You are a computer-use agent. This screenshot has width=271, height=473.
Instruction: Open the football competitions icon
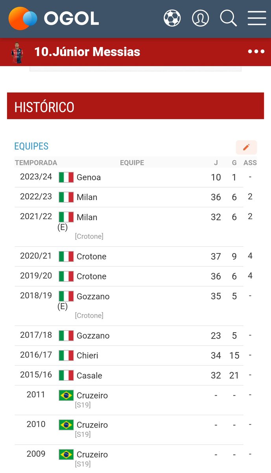pyautogui.click(x=172, y=18)
